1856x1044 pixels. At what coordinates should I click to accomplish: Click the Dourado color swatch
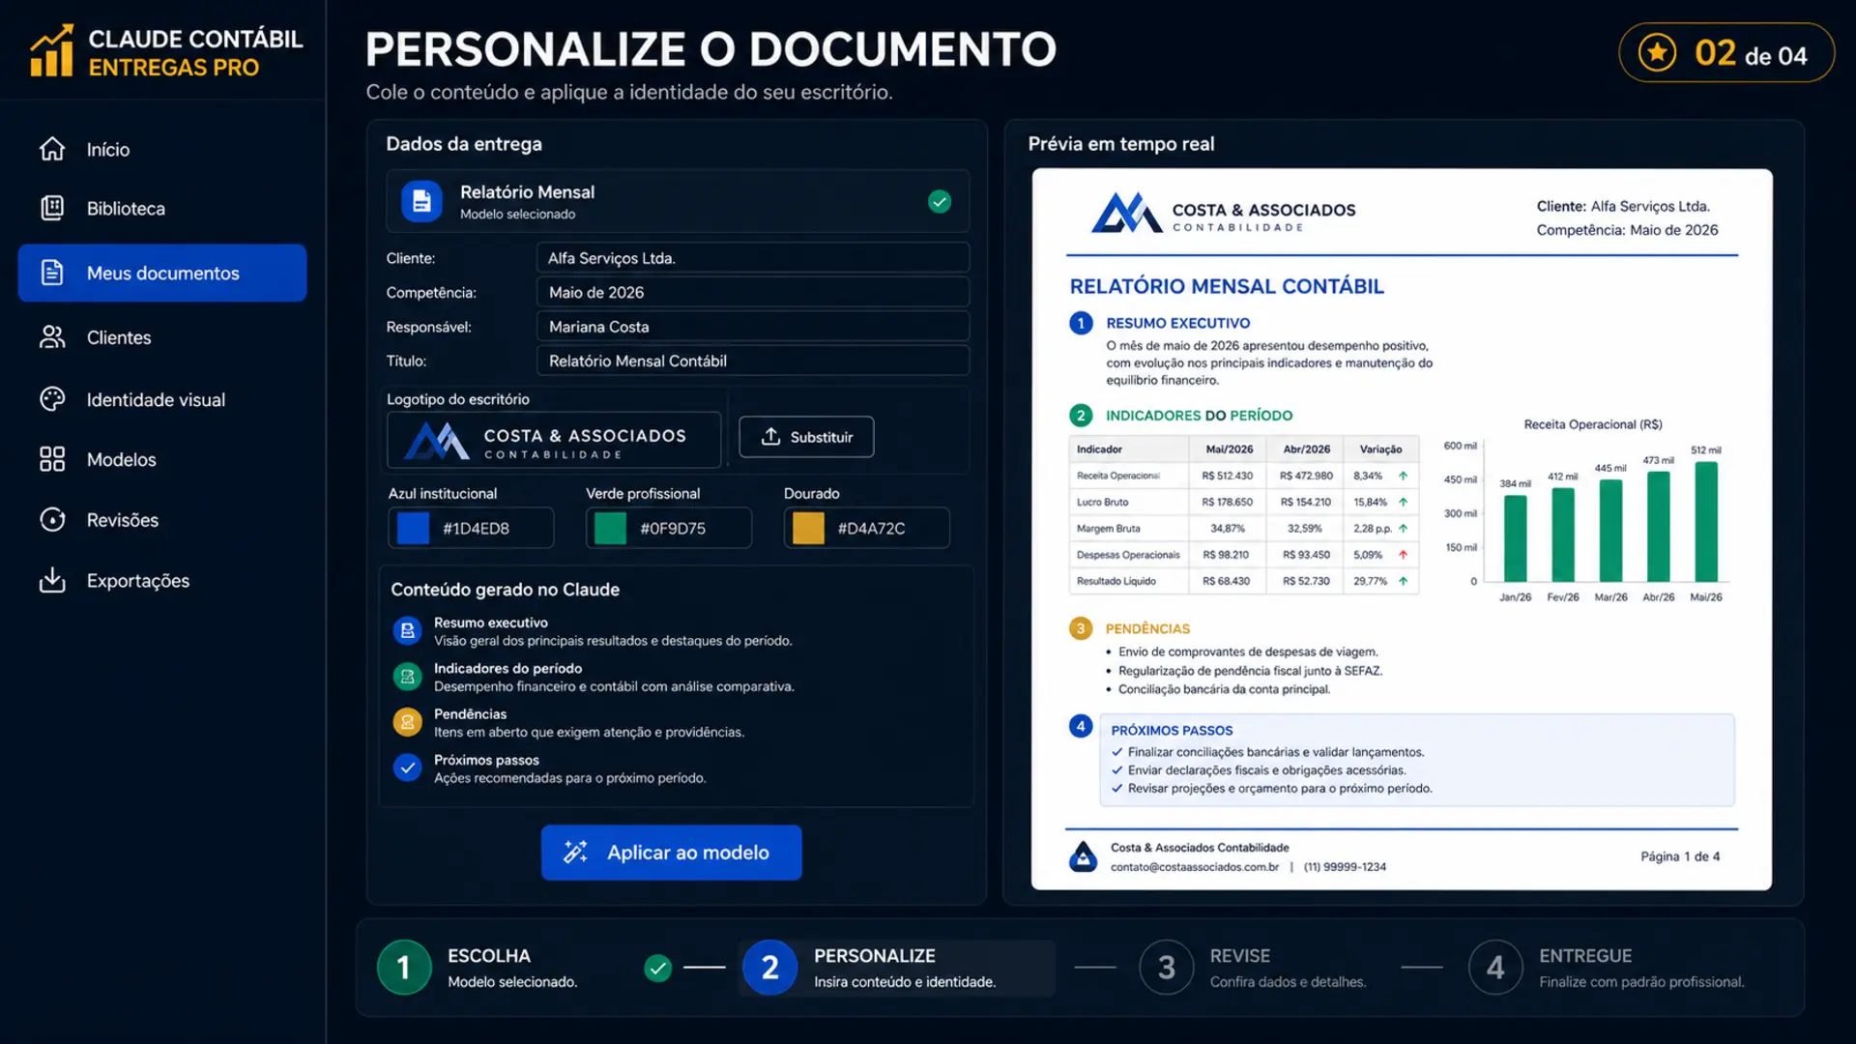pyautogui.click(x=808, y=528)
